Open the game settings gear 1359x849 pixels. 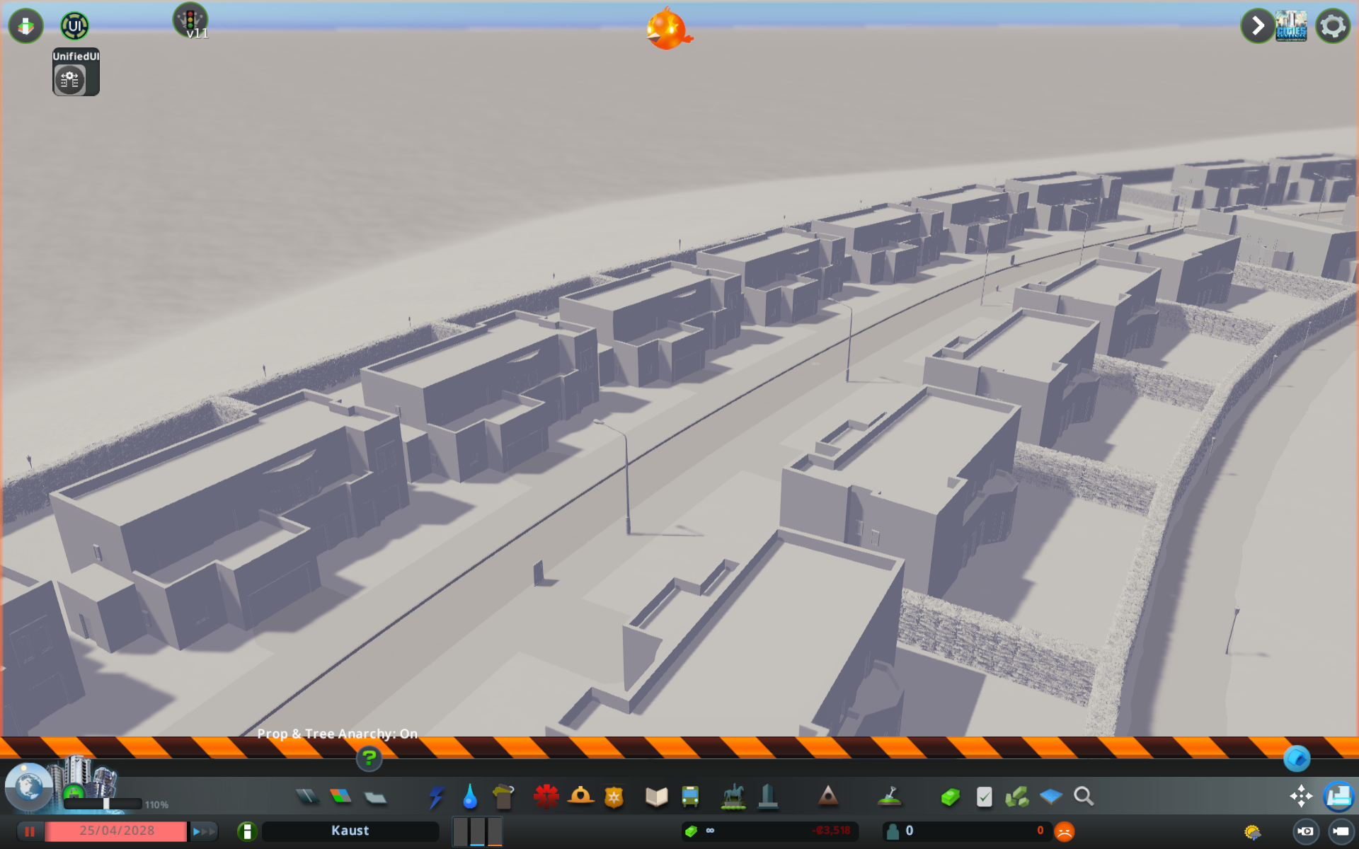pyautogui.click(x=1333, y=26)
